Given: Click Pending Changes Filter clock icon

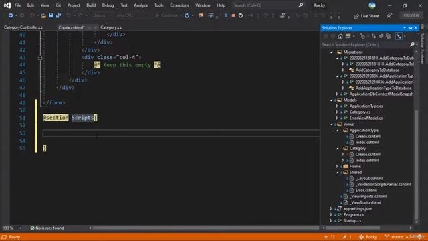Looking at the screenshot, I should pyautogui.click(x=362, y=36).
